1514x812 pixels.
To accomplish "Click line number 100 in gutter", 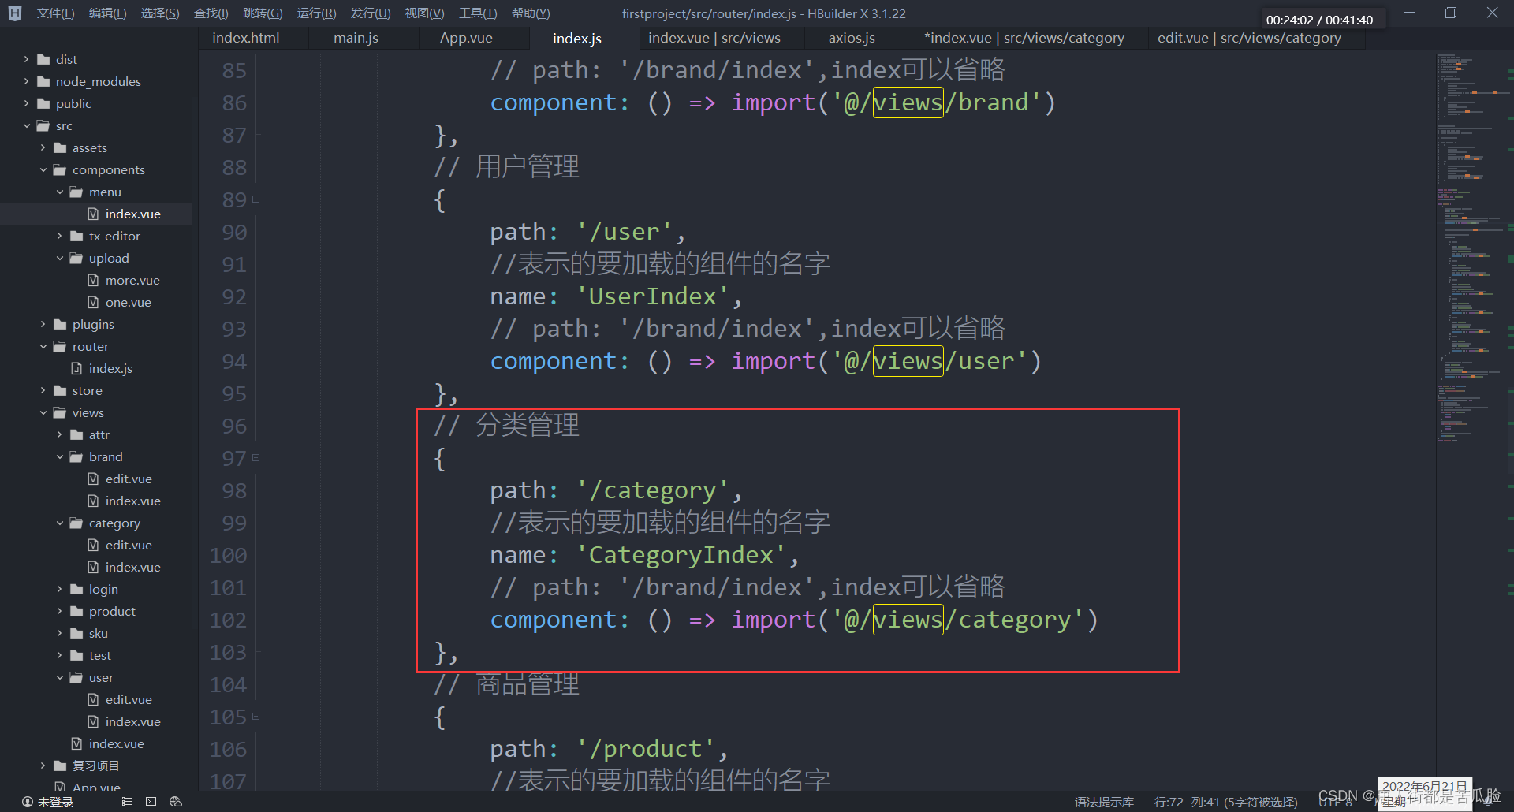I will (229, 555).
